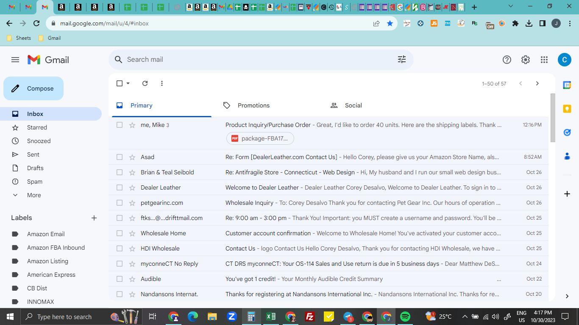Open Gmail settings gear

(x=526, y=60)
